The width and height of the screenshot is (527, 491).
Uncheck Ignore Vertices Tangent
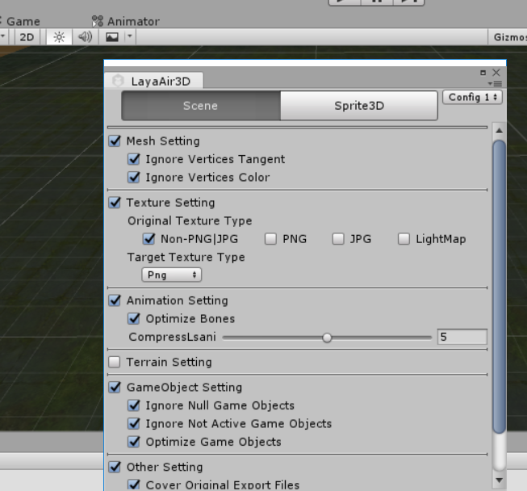pyautogui.click(x=134, y=160)
